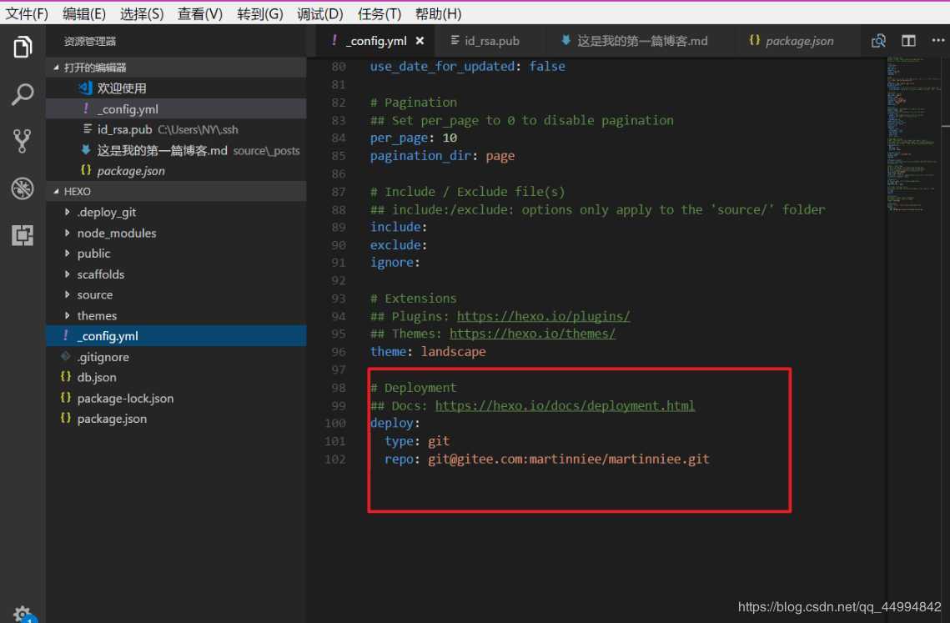This screenshot has height=623, width=950.
Task: Expand the themes folder
Action: tap(68, 315)
